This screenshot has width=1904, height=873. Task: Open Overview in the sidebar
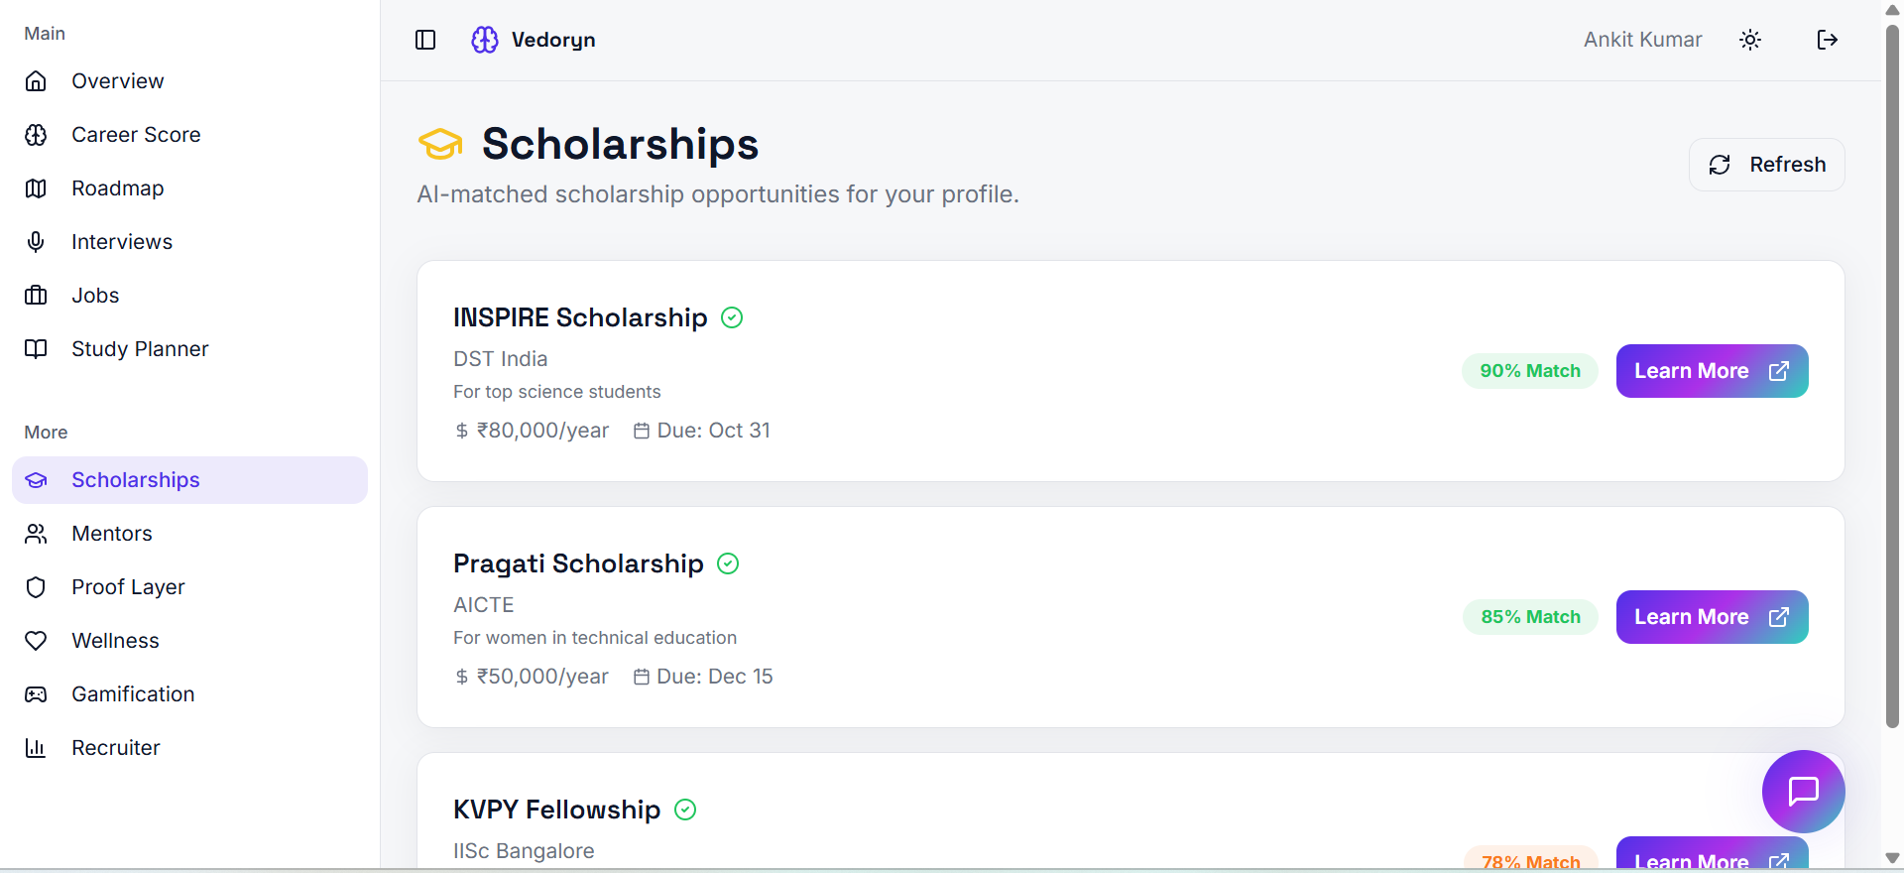pos(117,81)
